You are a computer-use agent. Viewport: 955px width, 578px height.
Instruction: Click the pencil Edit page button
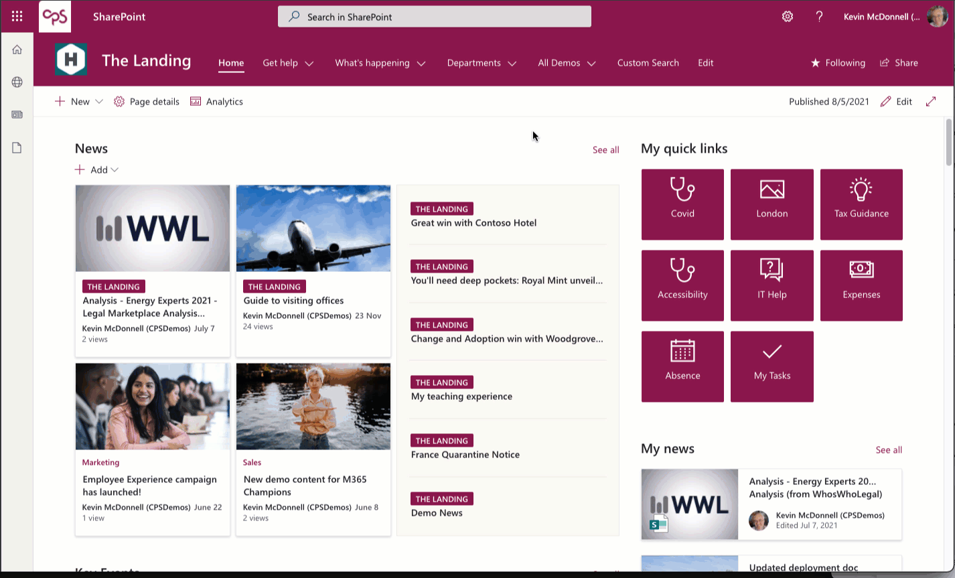pos(896,102)
